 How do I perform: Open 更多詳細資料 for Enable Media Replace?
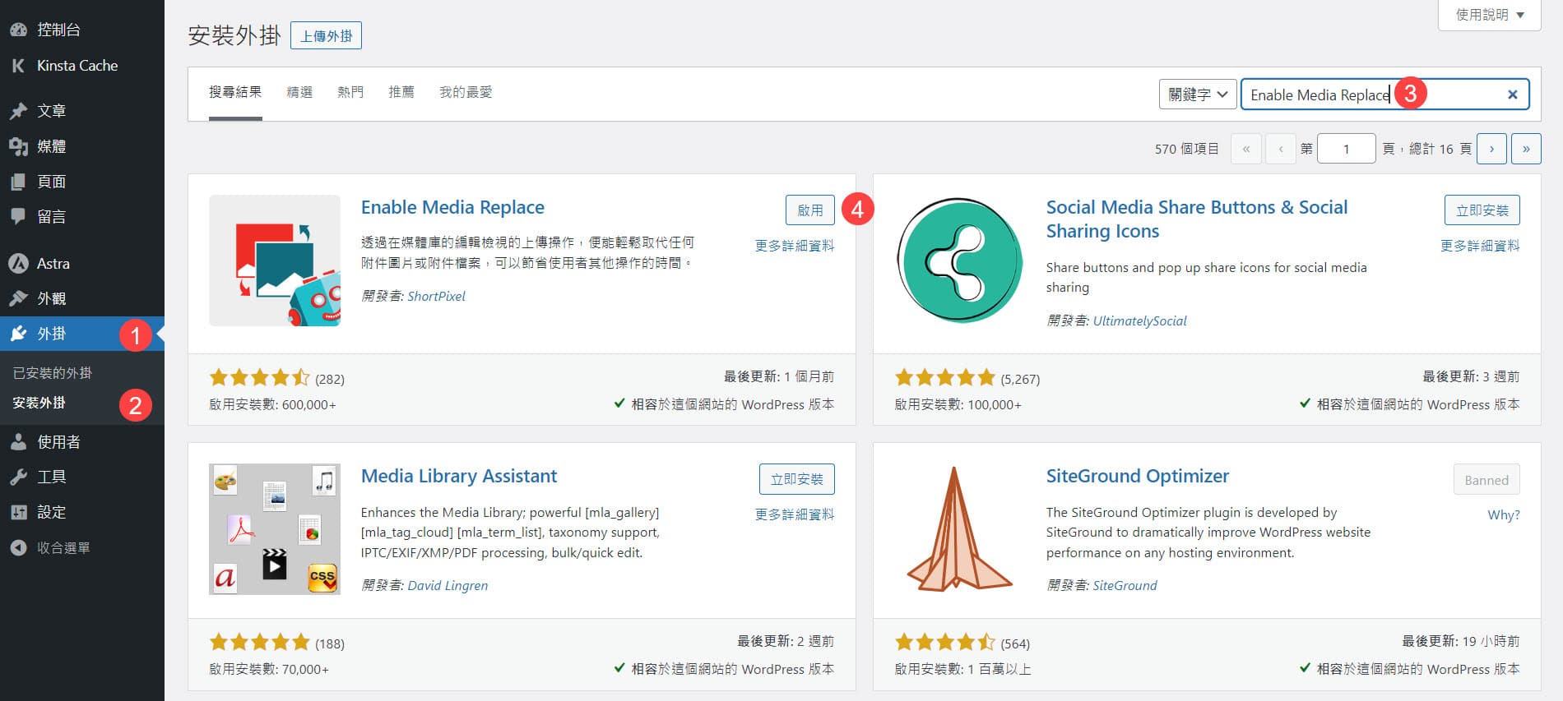coord(795,246)
